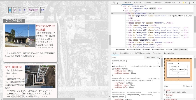Switch to the Elements tab

click(127, 2)
